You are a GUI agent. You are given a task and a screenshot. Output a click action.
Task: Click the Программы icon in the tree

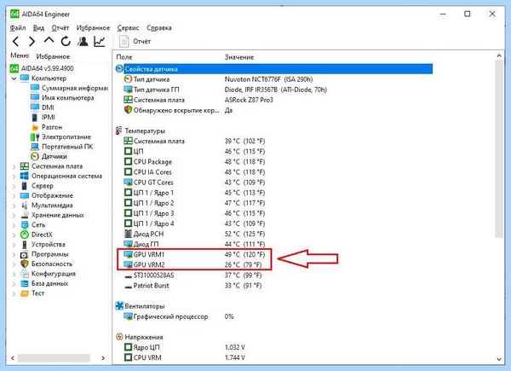[25, 254]
